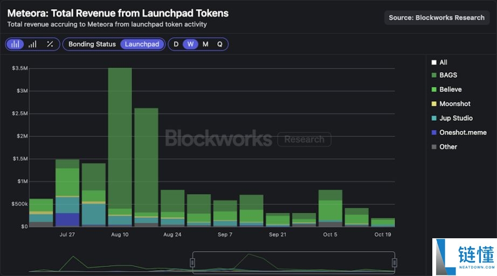
Task: Click the Aug 24 x-axis label
Action: (x=172, y=234)
